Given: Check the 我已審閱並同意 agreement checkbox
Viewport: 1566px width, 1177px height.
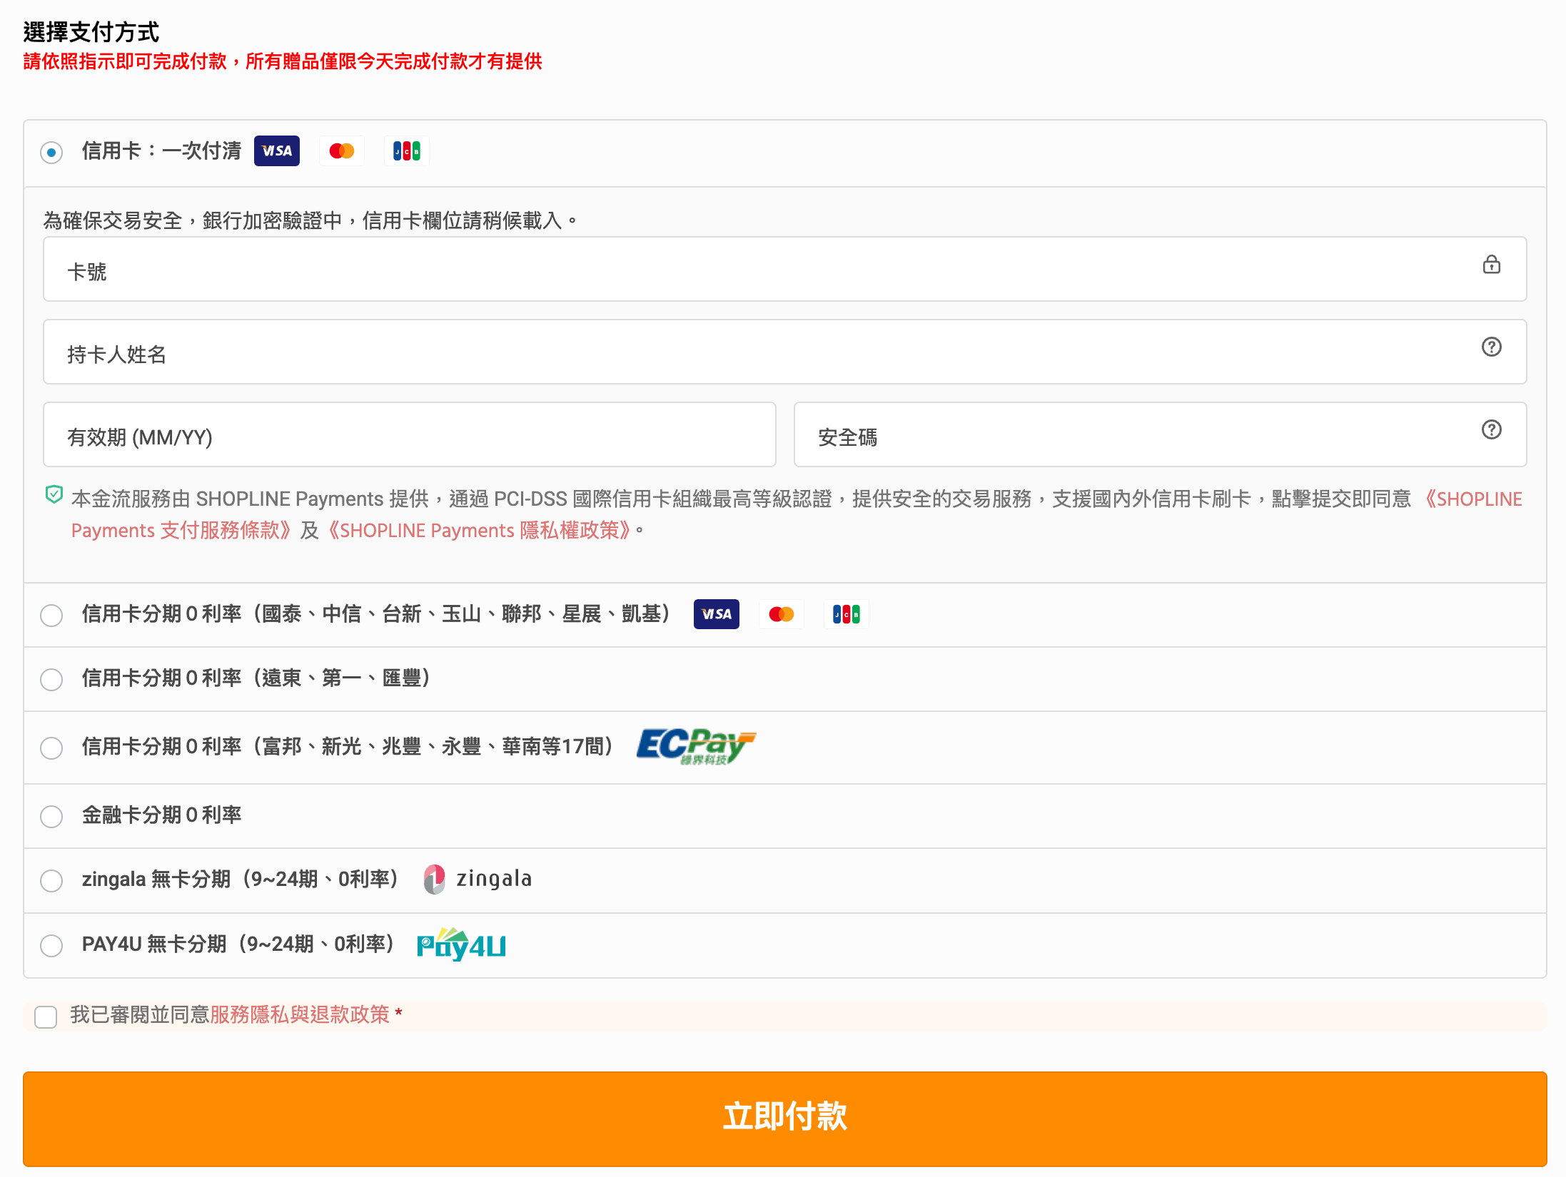Looking at the screenshot, I should click(x=46, y=1017).
